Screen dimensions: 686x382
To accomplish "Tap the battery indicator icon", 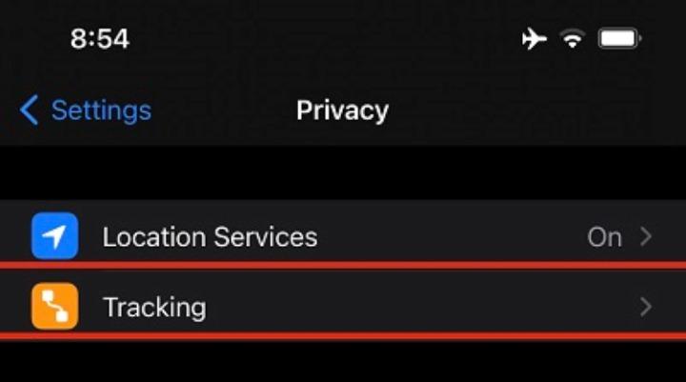I will [x=620, y=39].
